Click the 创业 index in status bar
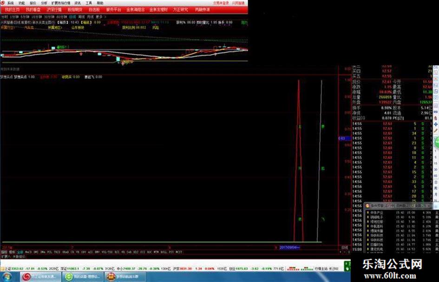 tap(256, 269)
